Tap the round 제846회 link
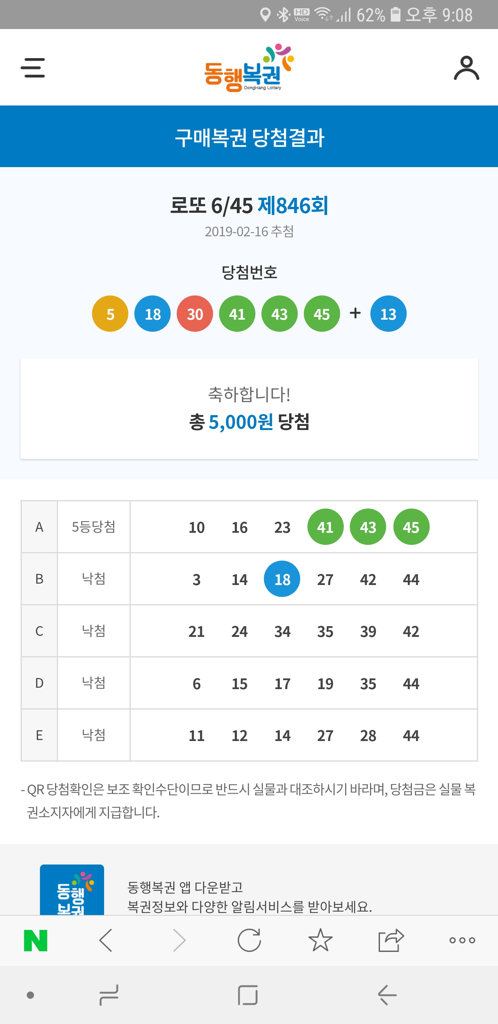498x1024 pixels. point(293,205)
